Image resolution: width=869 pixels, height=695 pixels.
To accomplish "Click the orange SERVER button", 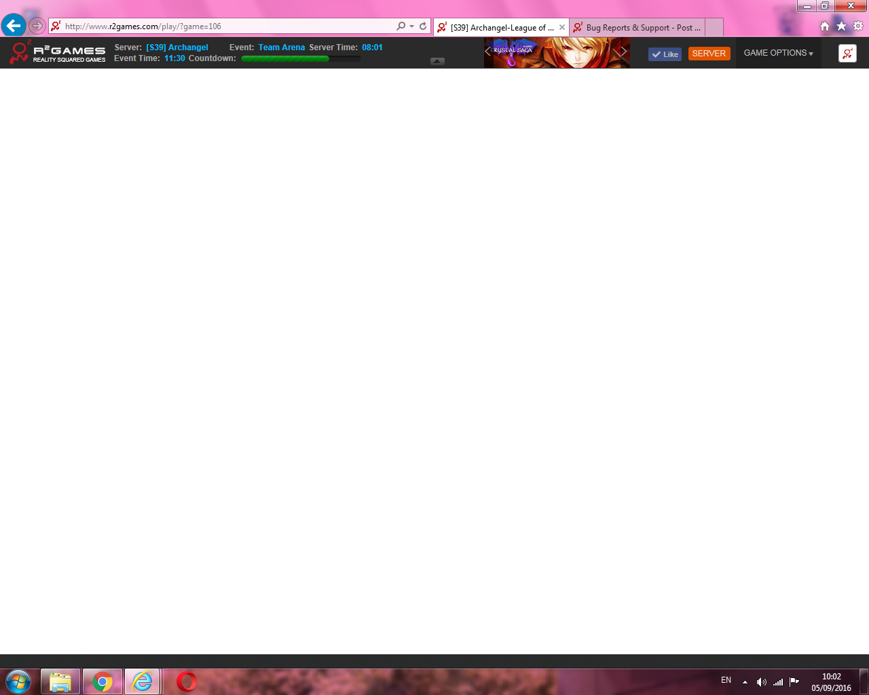I will (x=709, y=54).
